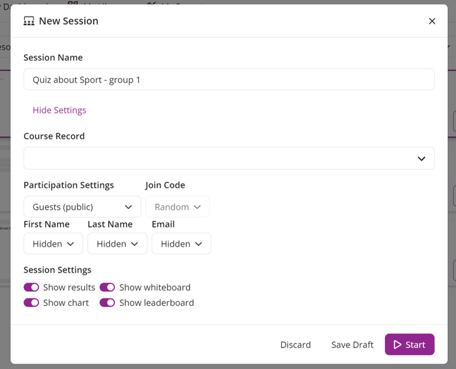Image resolution: width=456 pixels, height=369 pixels.
Task: Expand the Participation Settings Guests dropdown
Action: 82,207
